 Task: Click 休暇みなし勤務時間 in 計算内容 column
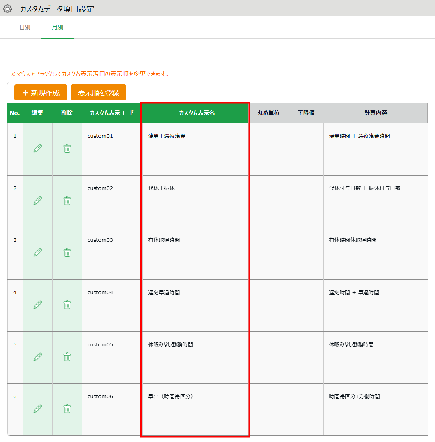(x=351, y=344)
